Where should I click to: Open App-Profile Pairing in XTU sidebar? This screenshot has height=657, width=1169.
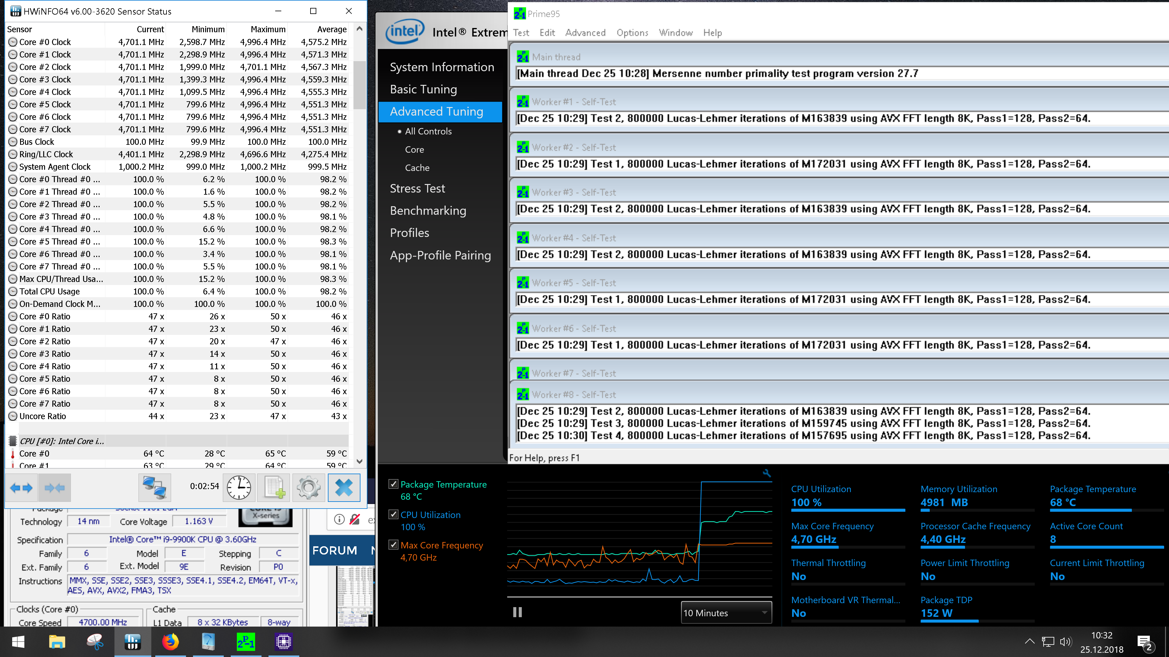pyautogui.click(x=440, y=255)
